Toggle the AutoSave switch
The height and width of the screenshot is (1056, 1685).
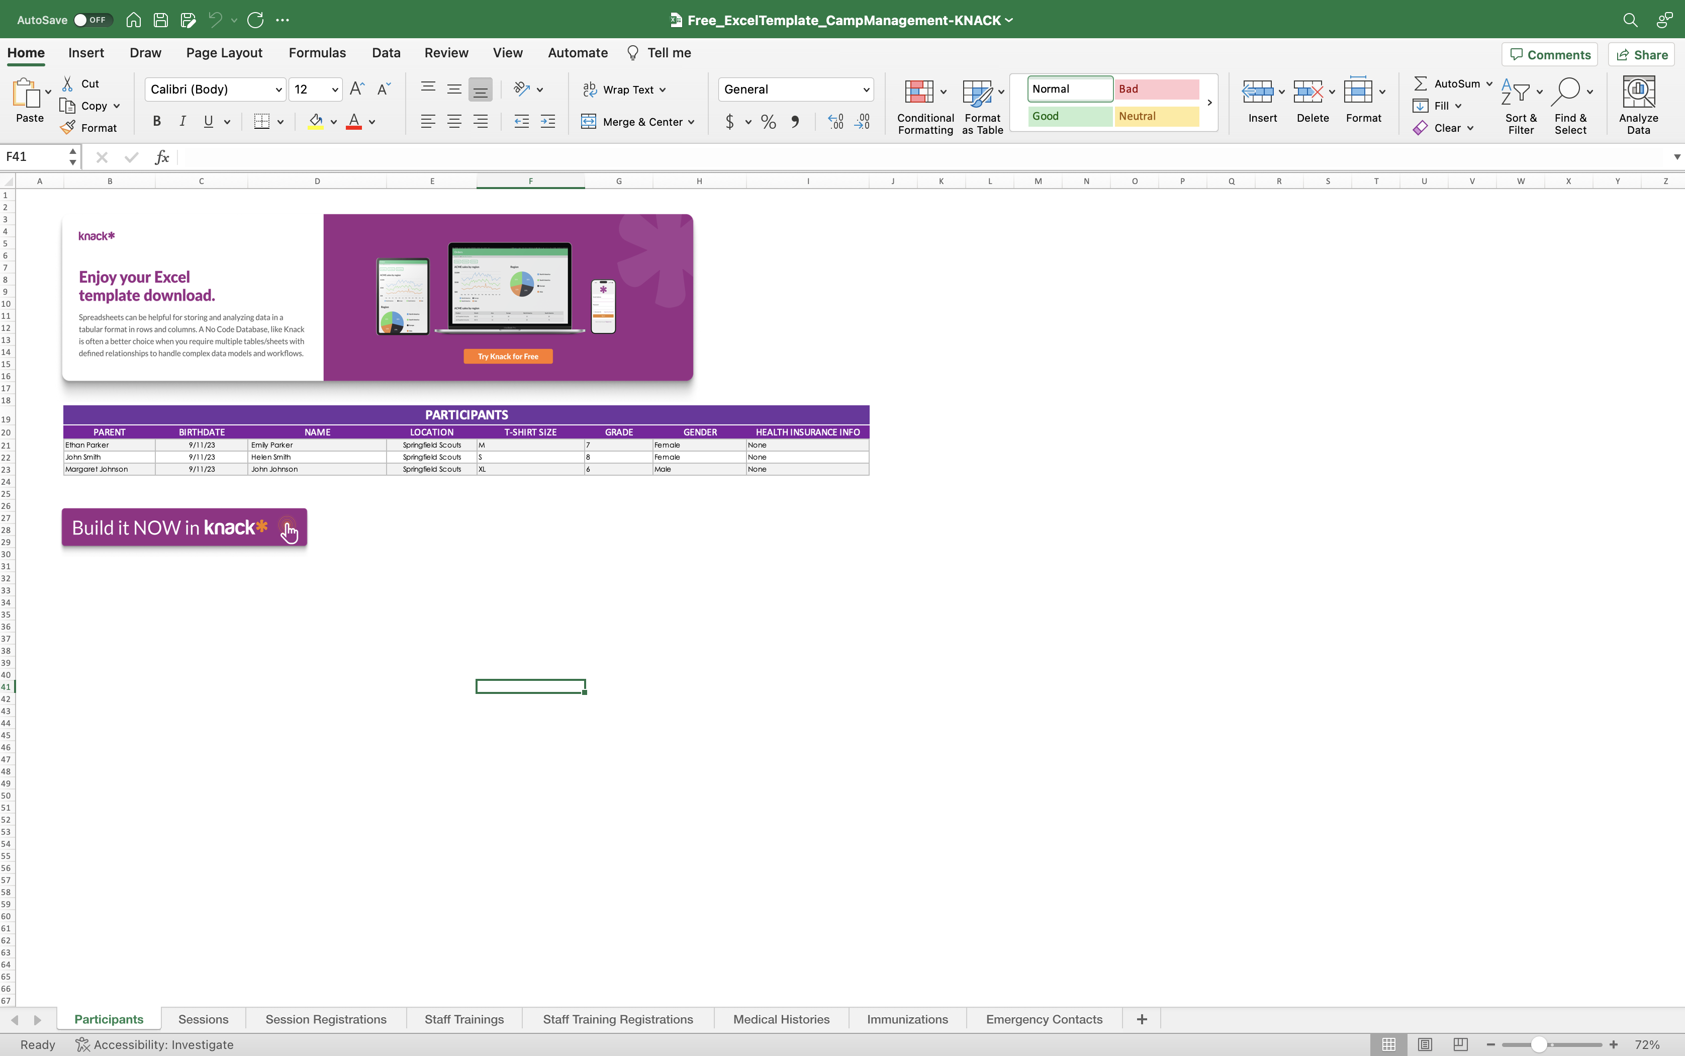91,20
